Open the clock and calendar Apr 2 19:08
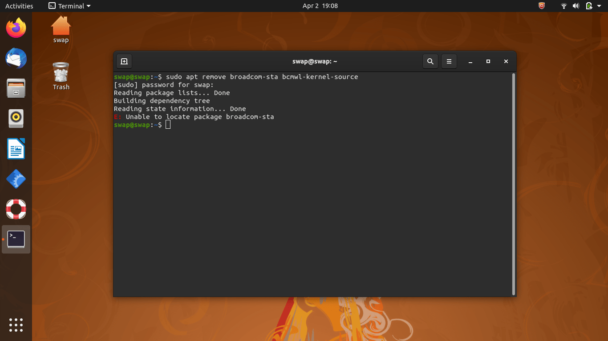Viewport: 608px width, 341px height. click(320, 6)
